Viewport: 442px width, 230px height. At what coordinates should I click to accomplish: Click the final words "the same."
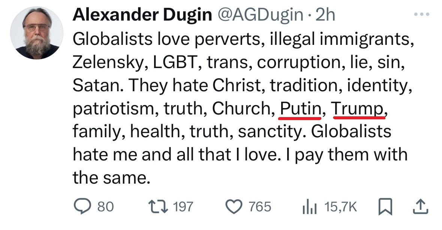pos(109,177)
